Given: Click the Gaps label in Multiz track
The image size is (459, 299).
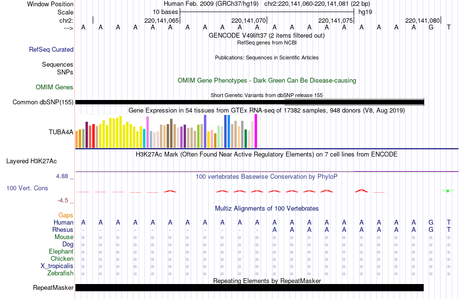Looking at the screenshot, I should click(66, 215).
